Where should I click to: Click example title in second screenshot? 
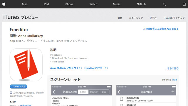click(147, 92)
